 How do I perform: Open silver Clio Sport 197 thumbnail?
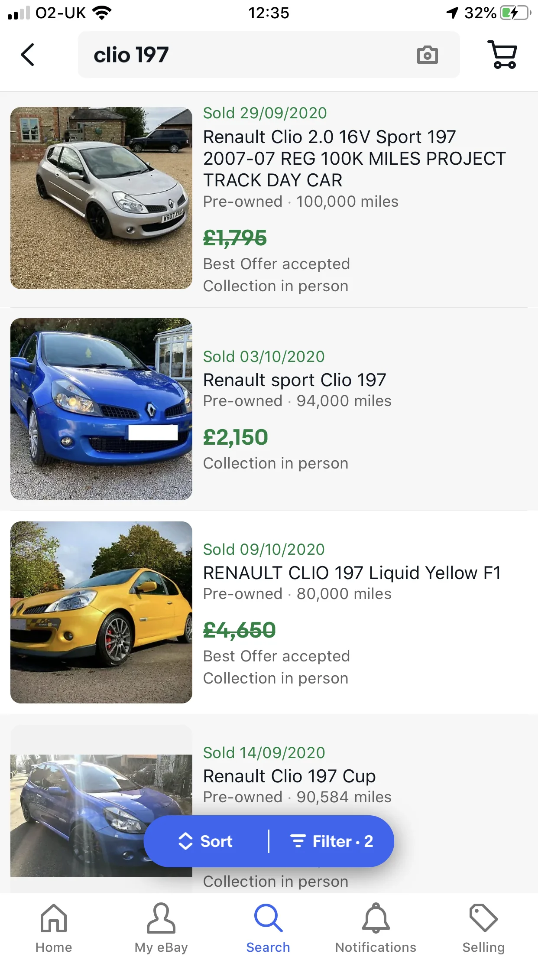[101, 198]
